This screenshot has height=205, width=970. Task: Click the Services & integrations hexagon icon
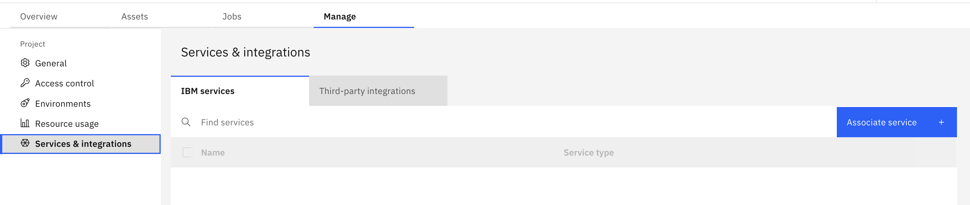(x=25, y=143)
